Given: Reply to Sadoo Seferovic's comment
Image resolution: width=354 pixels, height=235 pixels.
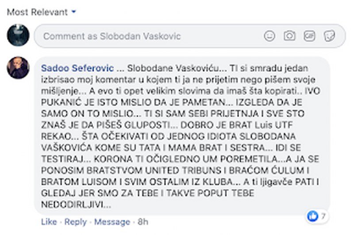Looking at the screenshot, I should click(x=76, y=222).
